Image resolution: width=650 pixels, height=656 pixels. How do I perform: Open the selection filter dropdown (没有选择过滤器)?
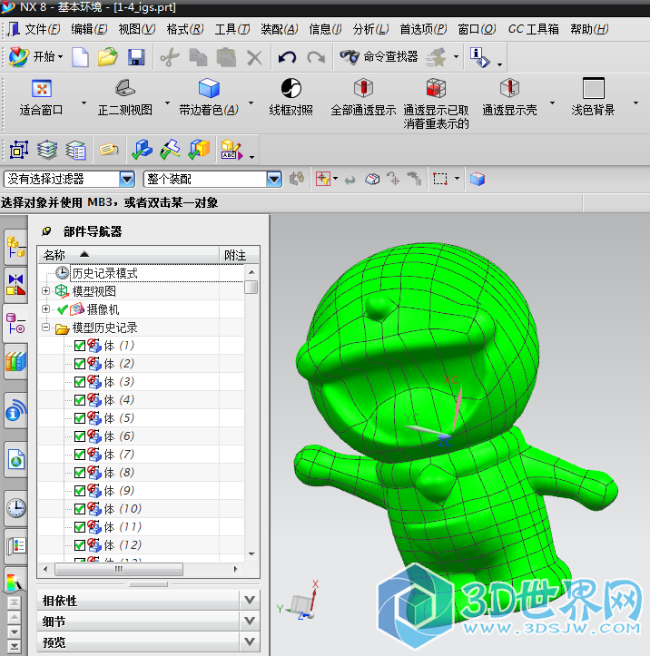click(127, 180)
